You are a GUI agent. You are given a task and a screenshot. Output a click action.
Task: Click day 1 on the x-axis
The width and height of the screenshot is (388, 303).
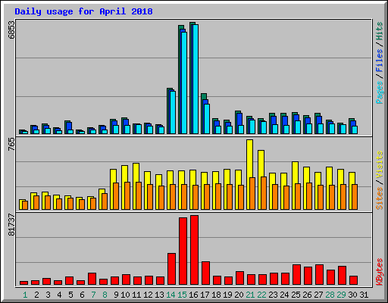click(x=25, y=295)
